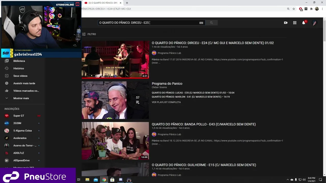Play the BANDA POLLO - E43 thumbnail
The width and height of the screenshot is (326, 183).
coord(115,141)
